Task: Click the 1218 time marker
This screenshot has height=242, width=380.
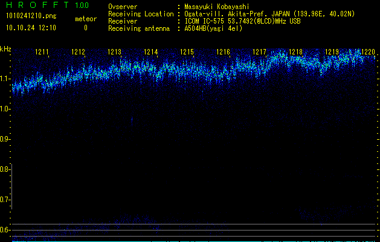Action: click(x=295, y=52)
